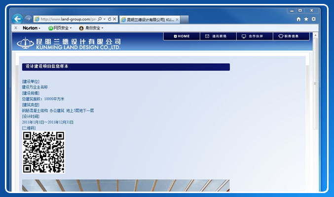Viewport: 334px width, 197px height.
Task: Click the [建设规模] label
Action: tap(31, 93)
